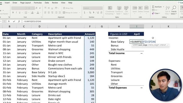Open Conditional Formatting menu
Screen dimensions: 183x103
(110, 10)
